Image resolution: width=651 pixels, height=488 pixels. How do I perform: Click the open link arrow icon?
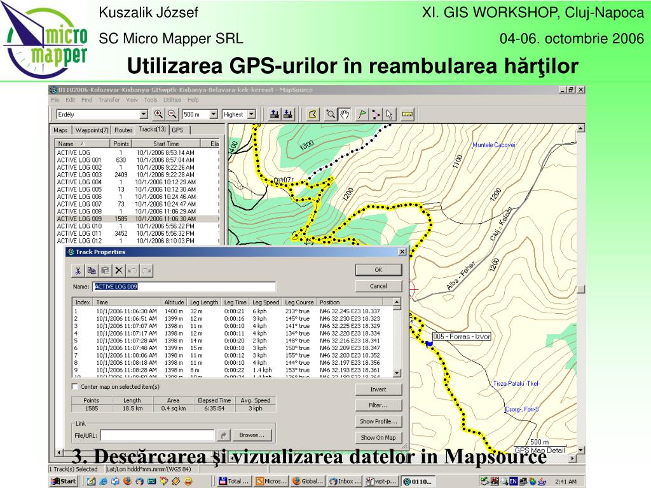223,435
